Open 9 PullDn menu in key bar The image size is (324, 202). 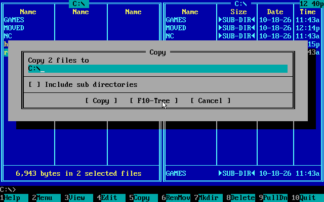[x=273, y=197]
